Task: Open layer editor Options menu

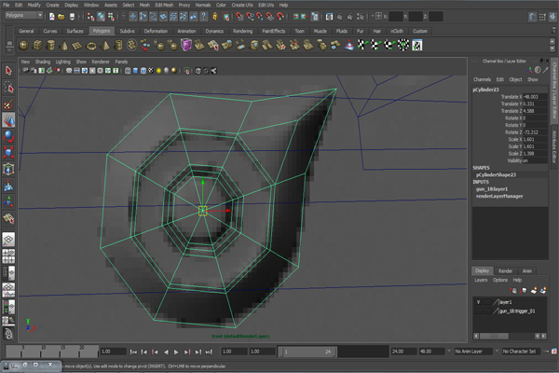Action: coord(499,280)
